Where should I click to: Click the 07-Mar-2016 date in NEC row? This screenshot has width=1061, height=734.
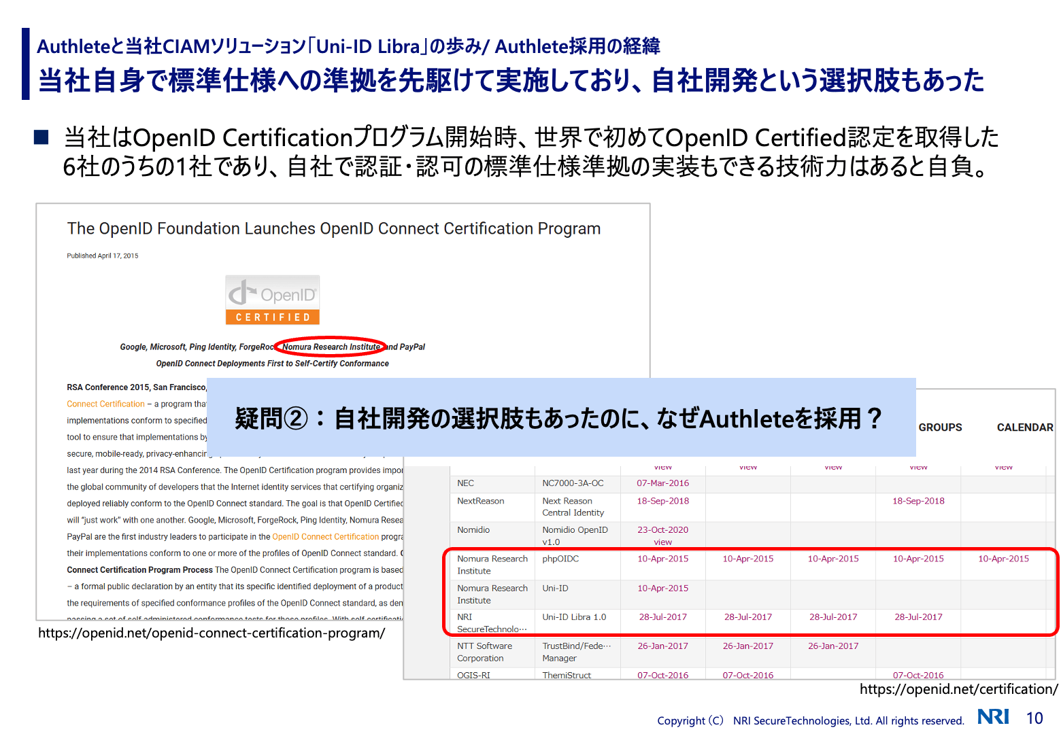[x=662, y=483]
